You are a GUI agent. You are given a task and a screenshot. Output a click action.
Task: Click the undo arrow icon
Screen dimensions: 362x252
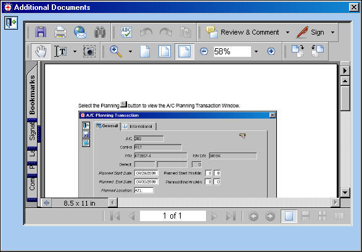pos(146,32)
